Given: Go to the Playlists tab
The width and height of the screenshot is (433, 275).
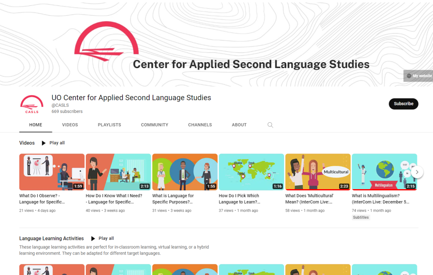Looking at the screenshot, I should tap(110, 125).
